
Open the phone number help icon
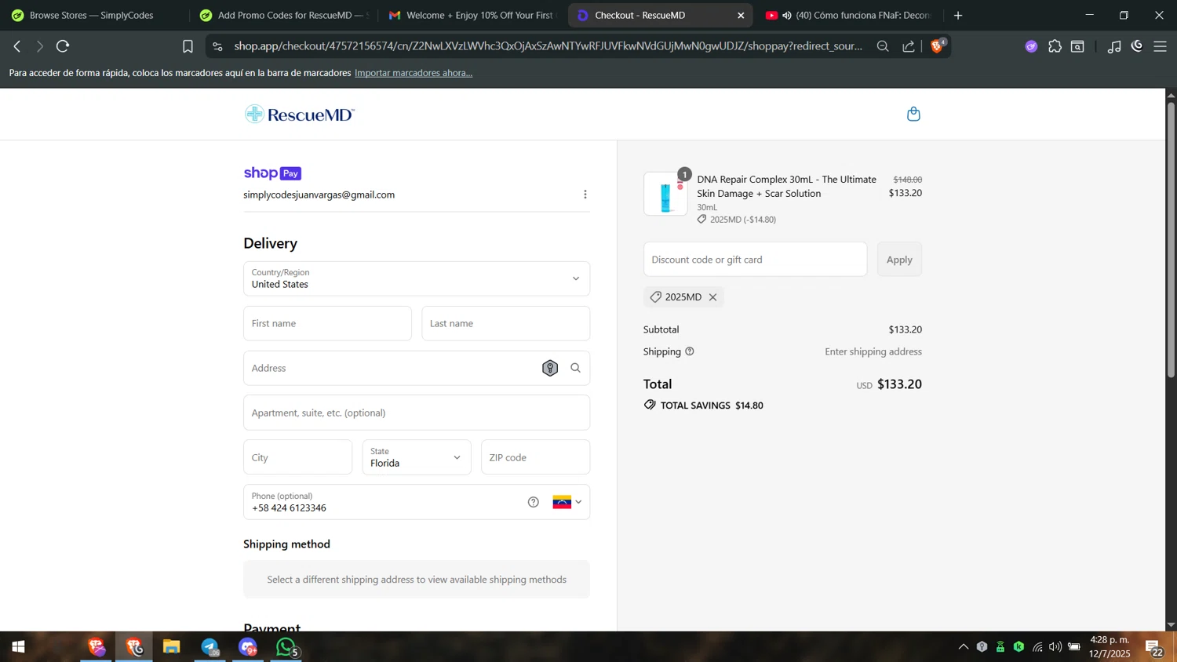pyautogui.click(x=534, y=502)
